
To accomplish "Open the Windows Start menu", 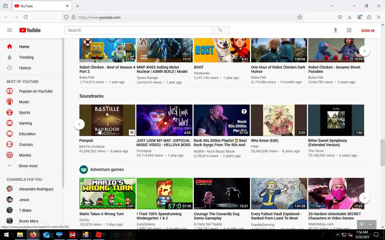I will 6,235.
